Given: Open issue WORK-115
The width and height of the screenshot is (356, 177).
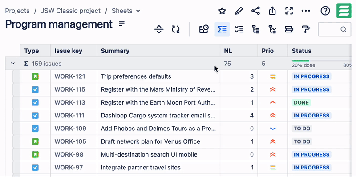Looking at the screenshot, I should 70,89.
